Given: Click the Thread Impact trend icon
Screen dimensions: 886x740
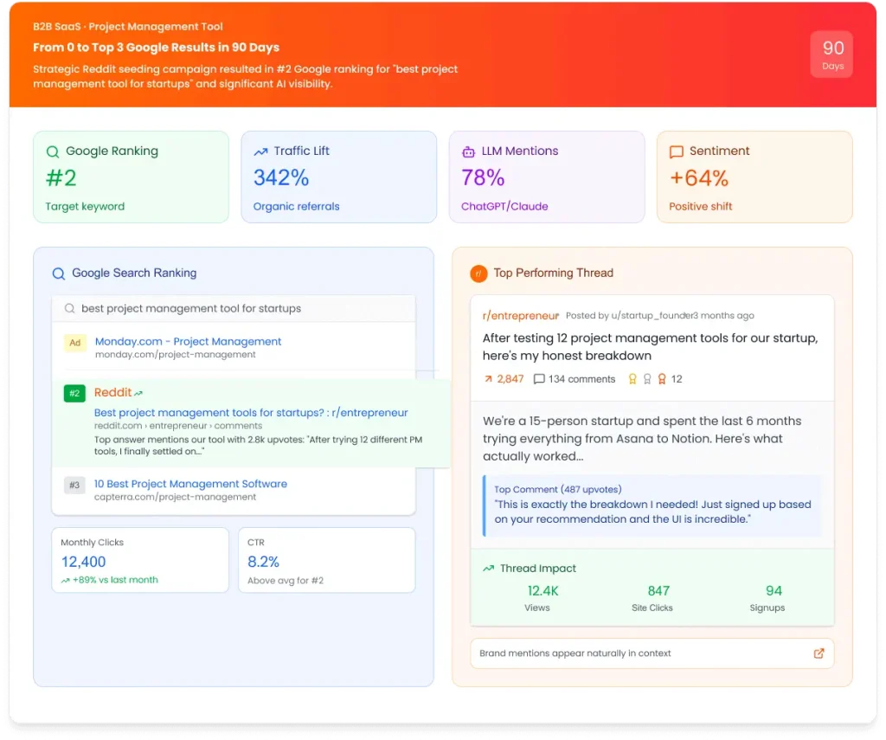Looking at the screenshot, I should 488,569.
